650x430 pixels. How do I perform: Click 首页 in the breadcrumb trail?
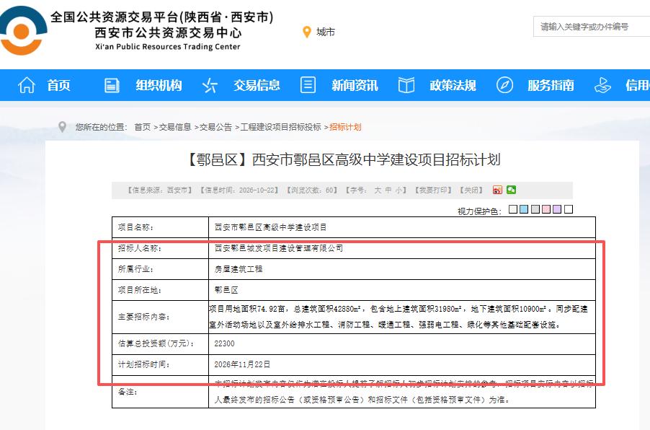[x=142, y=127]
